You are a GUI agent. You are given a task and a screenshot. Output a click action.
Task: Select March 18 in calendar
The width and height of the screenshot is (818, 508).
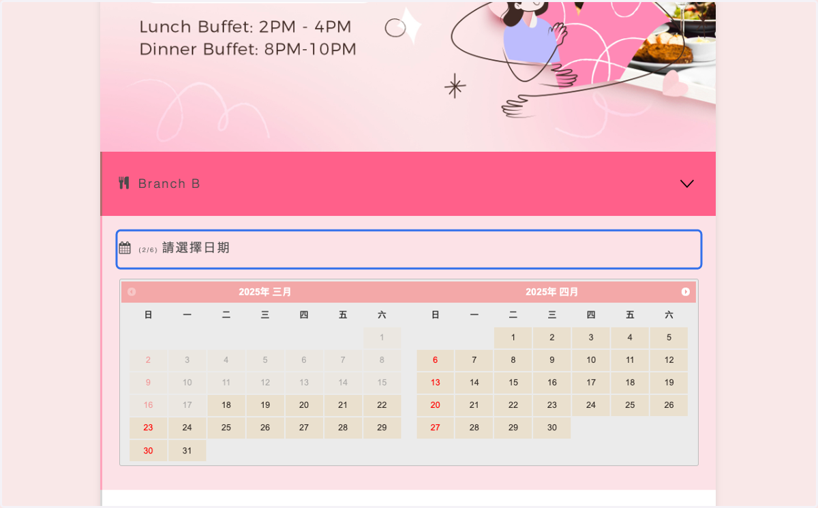click(x=226, y=405)
